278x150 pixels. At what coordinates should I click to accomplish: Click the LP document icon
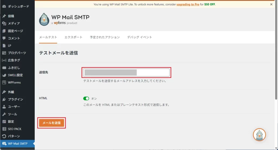[x=4, y=46]
